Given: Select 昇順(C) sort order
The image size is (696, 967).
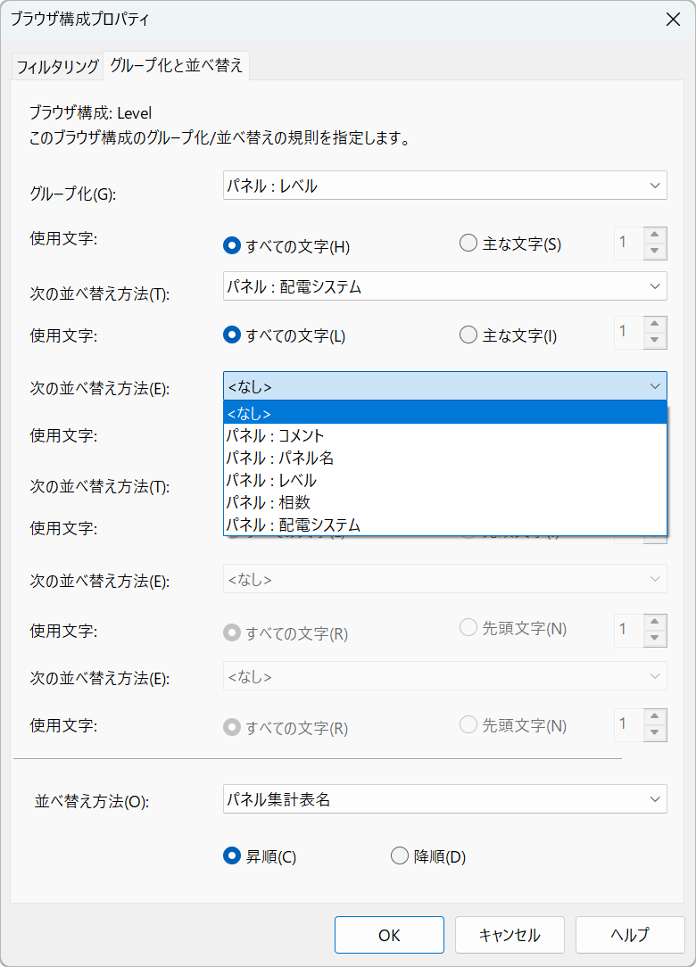Looking at the screenshot, I should click(232, 856).
